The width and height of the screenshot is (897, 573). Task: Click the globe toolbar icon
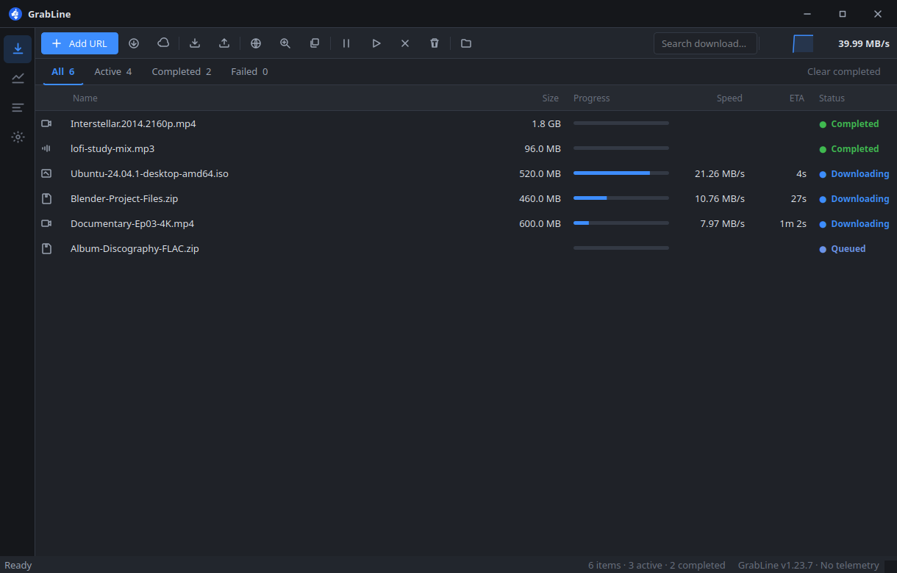pos(256,43)
